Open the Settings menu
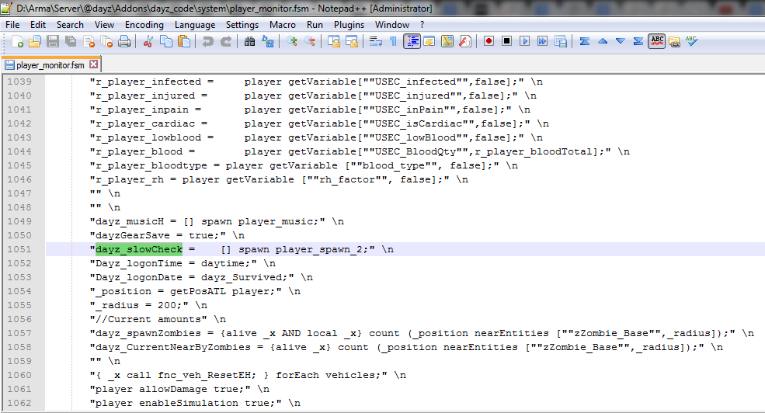The image size is (765, 413). click(242, 25)
